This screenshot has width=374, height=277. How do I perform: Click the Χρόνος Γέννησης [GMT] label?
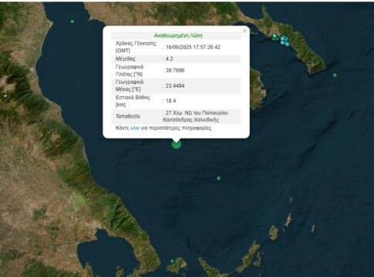coord(136,47)
